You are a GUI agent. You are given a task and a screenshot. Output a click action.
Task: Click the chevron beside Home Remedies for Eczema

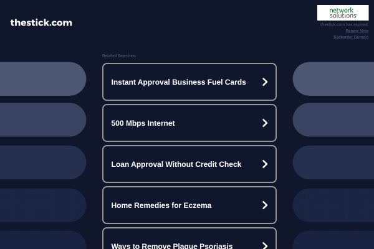point(265,205)
